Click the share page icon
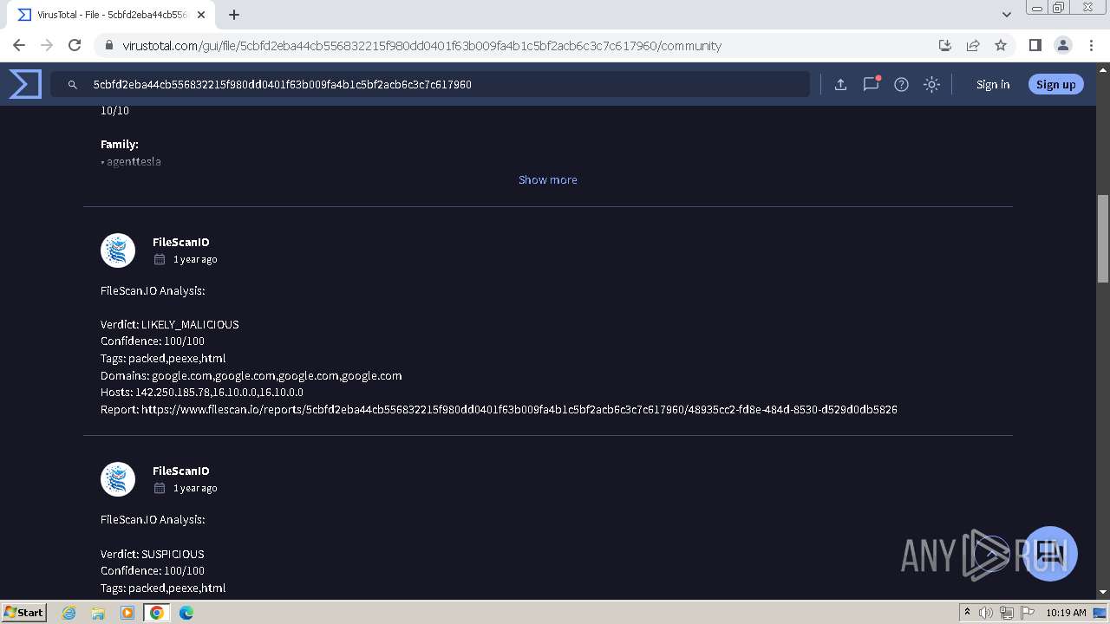The height and width of the screenshot is (624, 1110). (973, 45)
